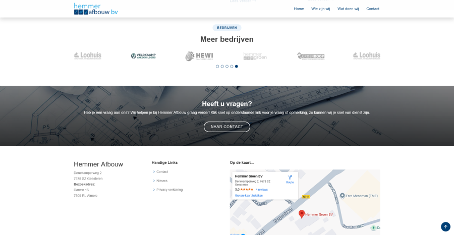454x235 pixels.
Task: Click the Hemmer Afbouw bv header logo
Action: 96,9
